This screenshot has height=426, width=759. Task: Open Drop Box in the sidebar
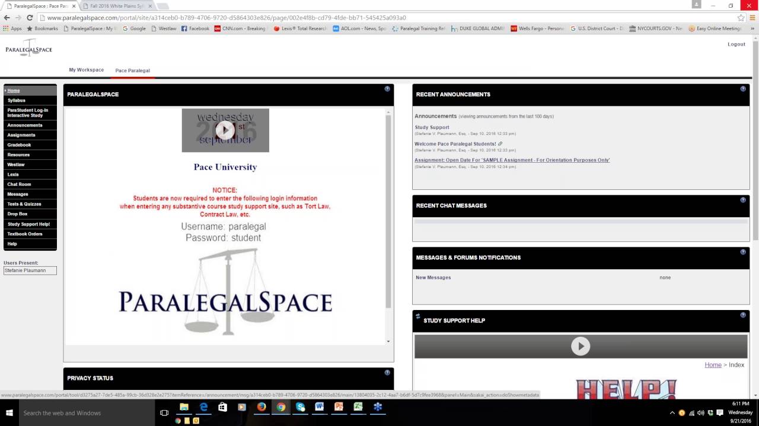tap(30, 214)
